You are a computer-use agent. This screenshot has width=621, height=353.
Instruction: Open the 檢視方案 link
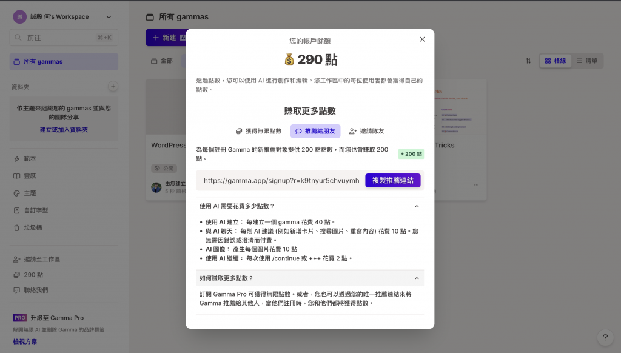pyautogui.click(x=25, y=341)
